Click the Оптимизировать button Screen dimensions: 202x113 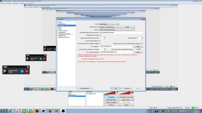[85, 88]
